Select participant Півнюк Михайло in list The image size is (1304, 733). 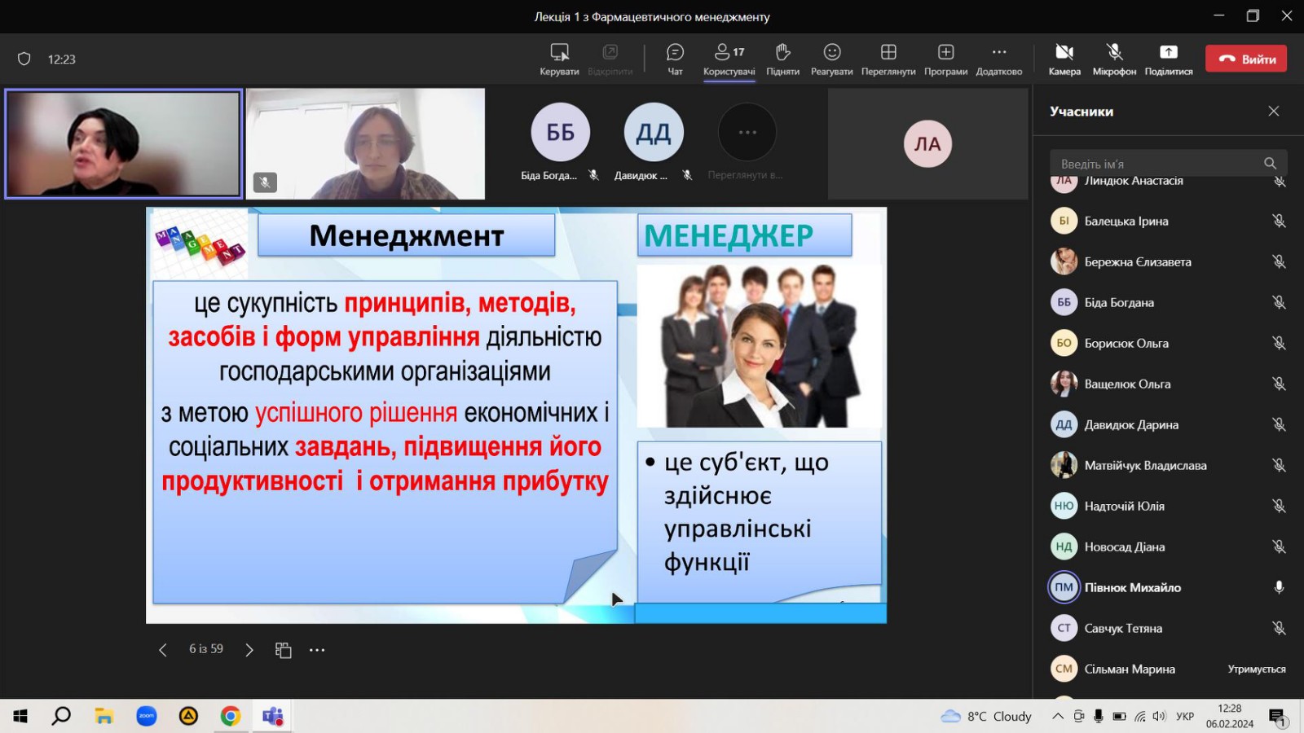click(x=1132, y=587)
